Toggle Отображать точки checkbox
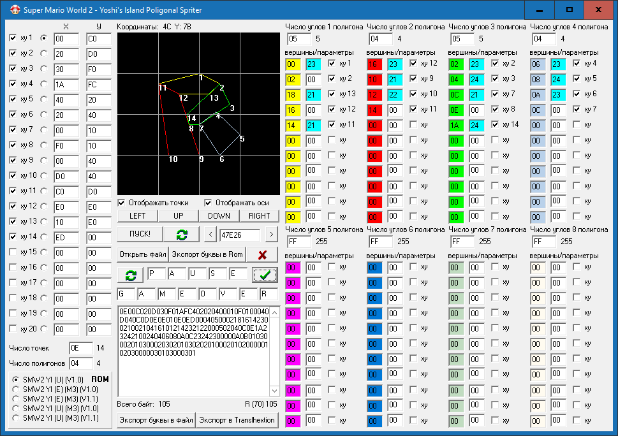The height and width of the screenshot is (436, 618). click(x=122, y=203)
